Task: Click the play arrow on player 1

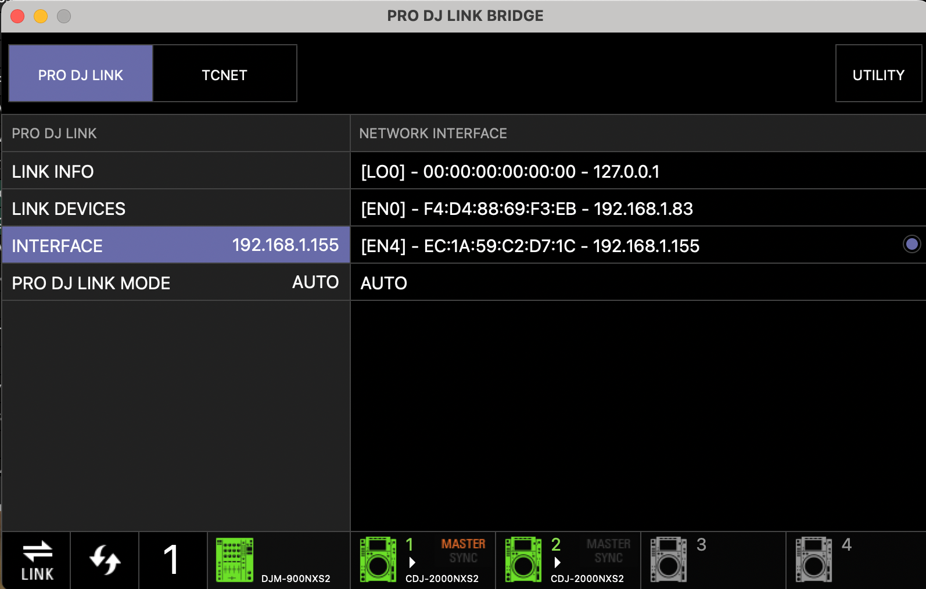Action: tap(412, 562)
